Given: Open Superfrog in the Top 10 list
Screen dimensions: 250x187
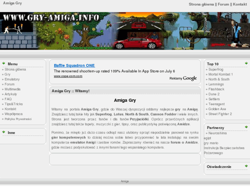Looking at the screenshot, I should tap(216, 69).
